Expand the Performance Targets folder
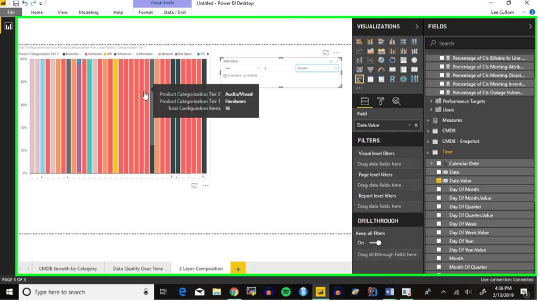538x301 pixels. (x=432, y=101)
